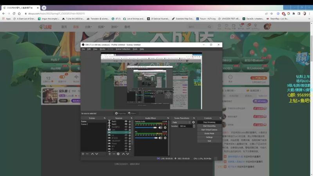Toggle visibility of BFV source
313x176 pixels.
126,146
